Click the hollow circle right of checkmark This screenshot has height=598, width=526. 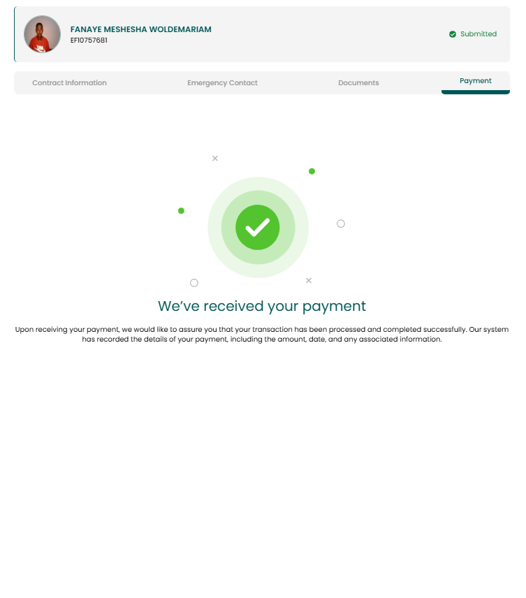[341, 224]
